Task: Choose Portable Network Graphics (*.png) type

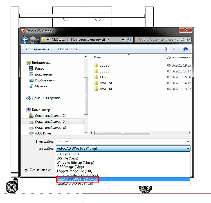Action: [123, 175]
